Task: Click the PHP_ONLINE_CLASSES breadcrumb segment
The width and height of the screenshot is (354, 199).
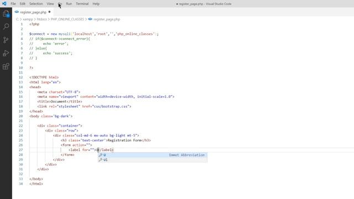Action: click(67, 19)
